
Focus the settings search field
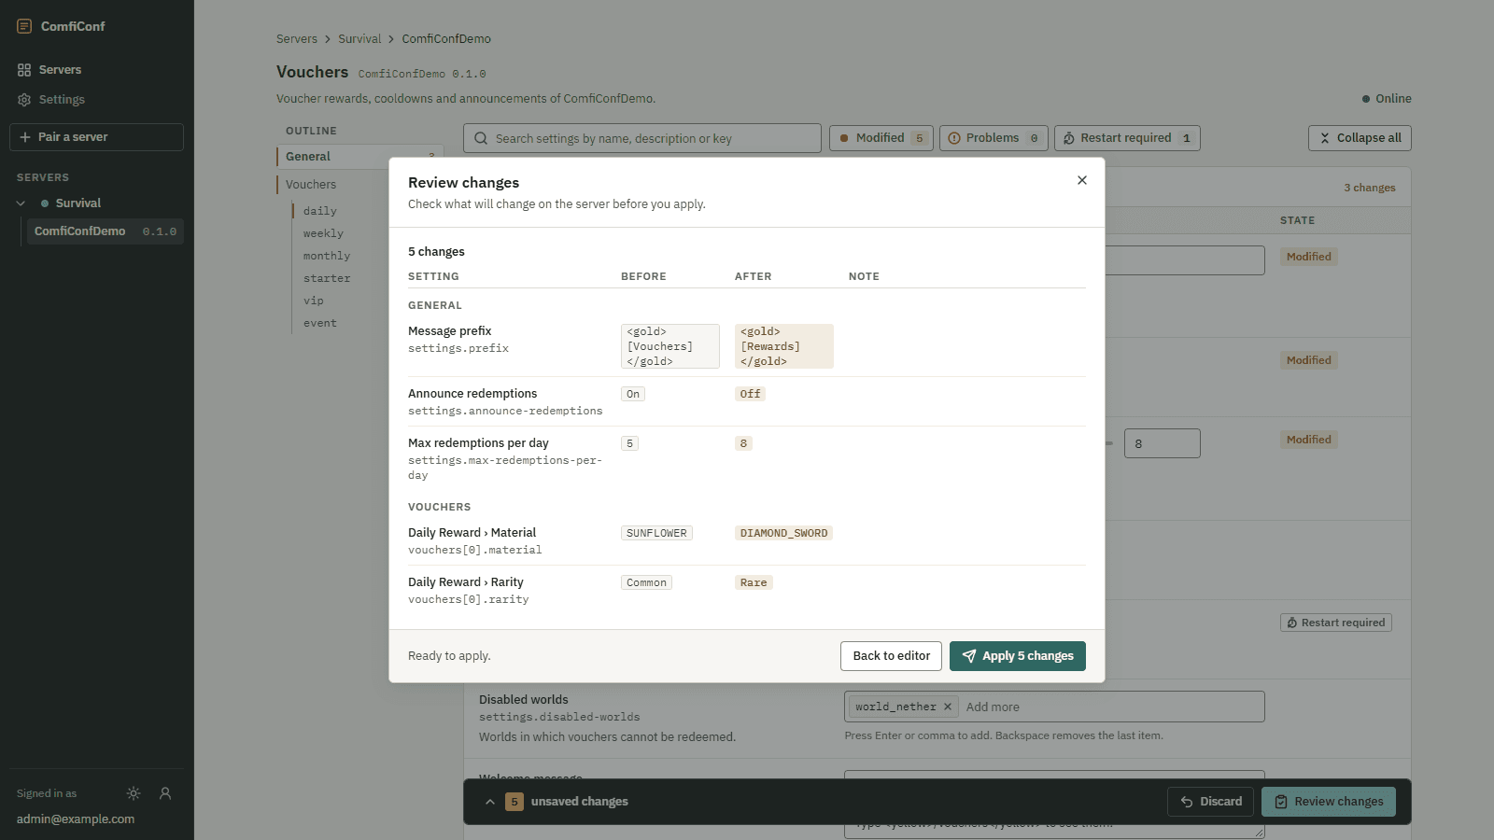642,138
